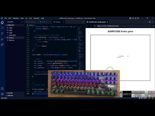This screenshot has width=155, height=116.
Task: Open the Selection menu
Action: pos(16,18)
